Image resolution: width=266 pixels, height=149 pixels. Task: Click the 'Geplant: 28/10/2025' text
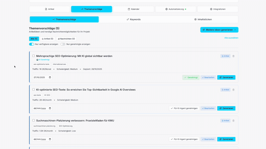[92, 69]
